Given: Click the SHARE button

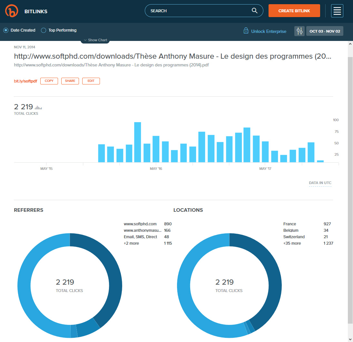Looking at the screenshot, I should (x=70, y=81).
